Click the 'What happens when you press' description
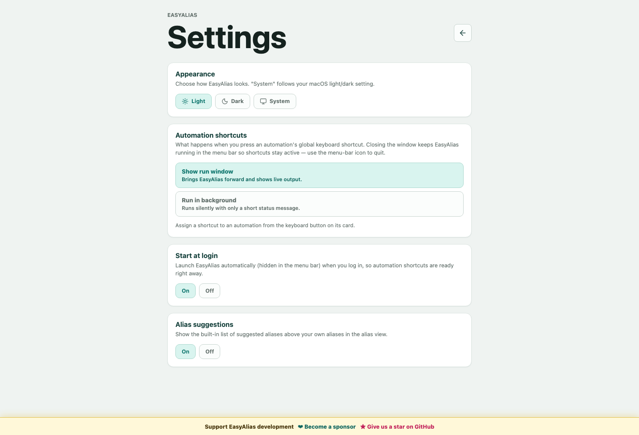The width and height of the screenshot is (639, 435). point(317,149)
